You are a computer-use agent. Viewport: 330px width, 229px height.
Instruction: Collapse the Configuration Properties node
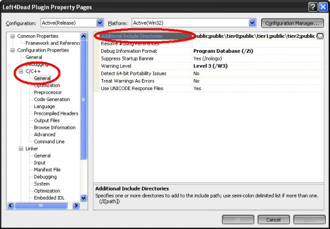[13, 50]
